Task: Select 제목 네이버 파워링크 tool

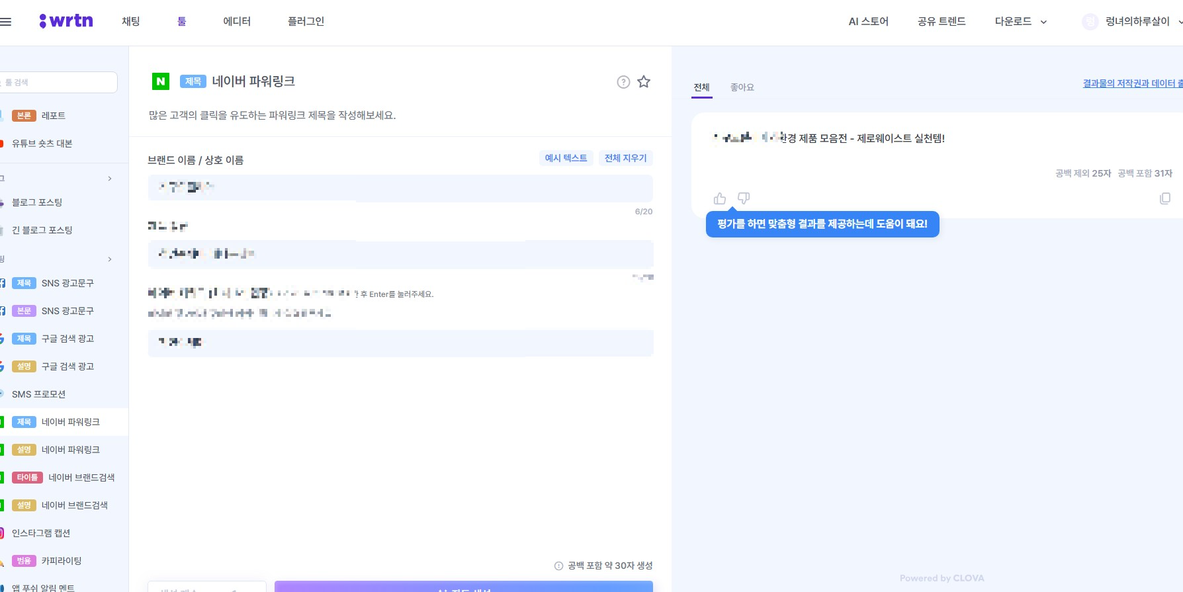Action: click(64, 422)
